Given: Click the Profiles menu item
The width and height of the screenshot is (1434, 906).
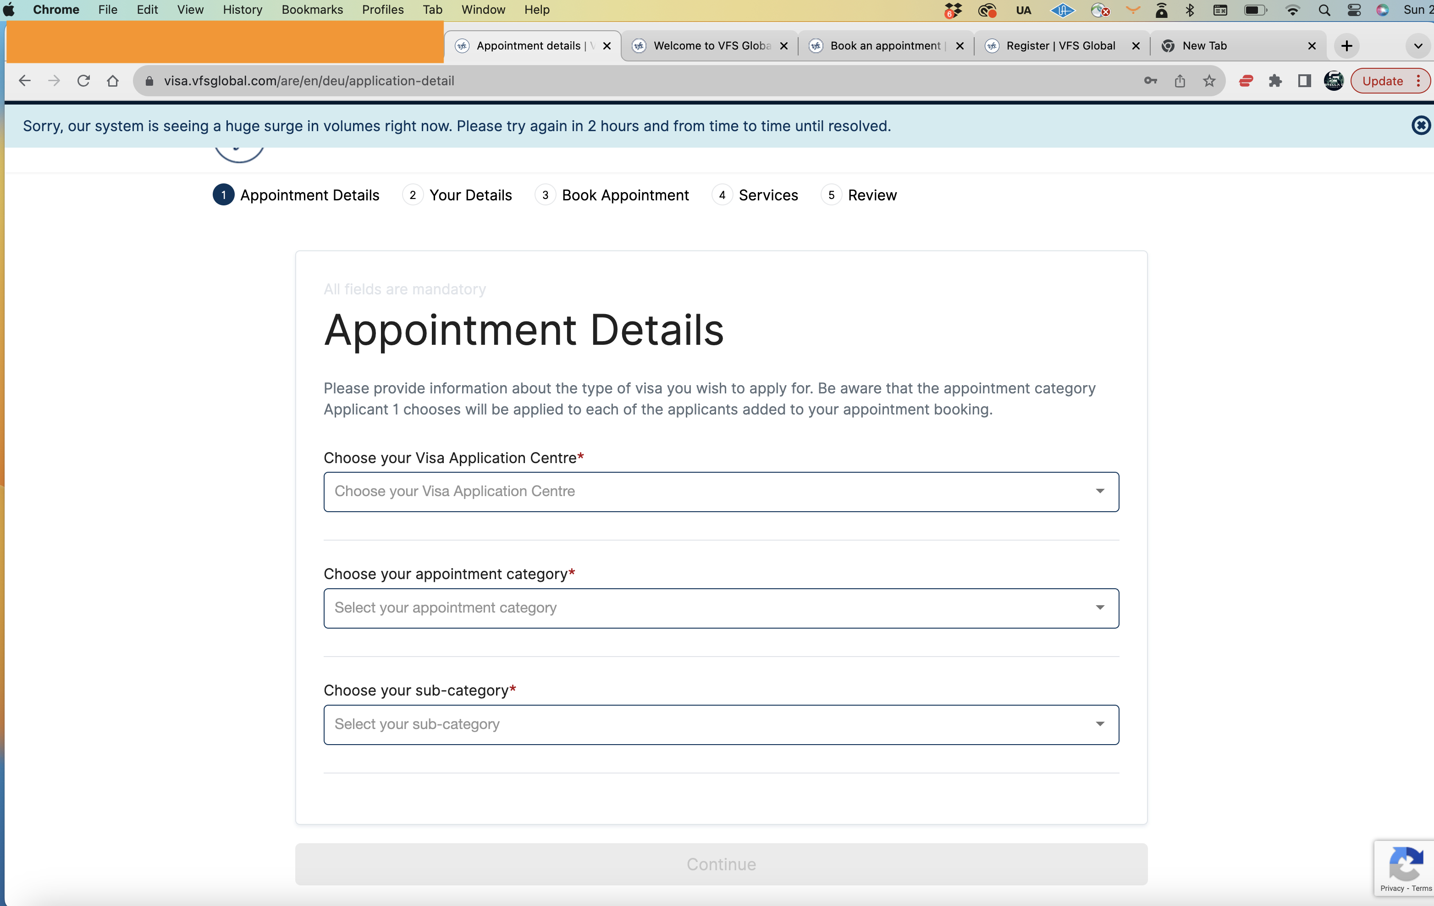Looking at the screenshot, I should (382, 9).
